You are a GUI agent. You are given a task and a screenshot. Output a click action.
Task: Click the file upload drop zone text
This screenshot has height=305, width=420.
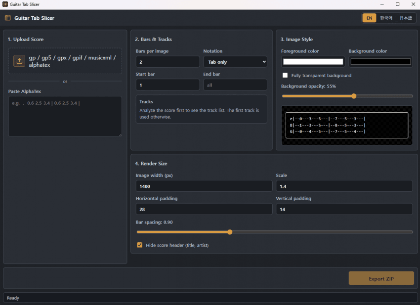(72, 61)
